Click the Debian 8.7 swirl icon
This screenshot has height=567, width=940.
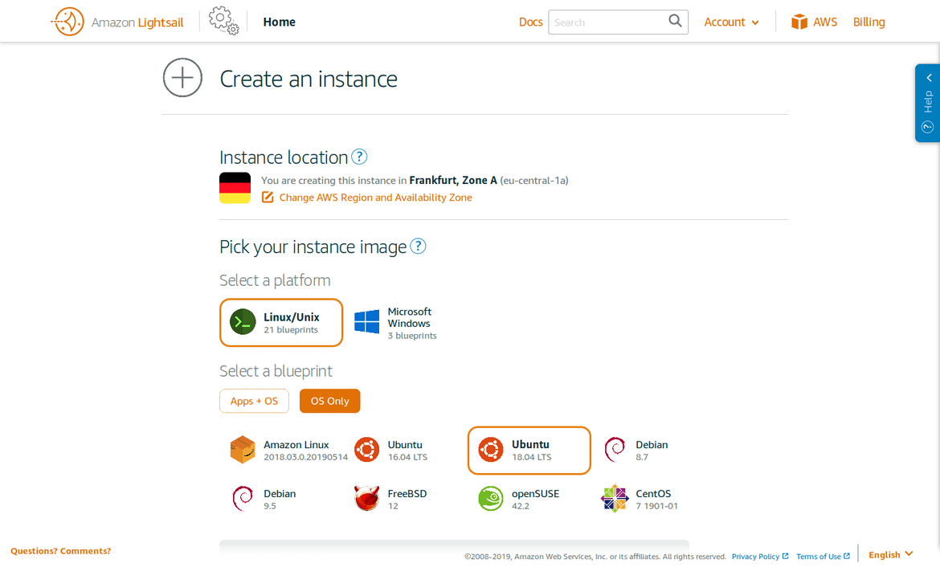point(615,450)
